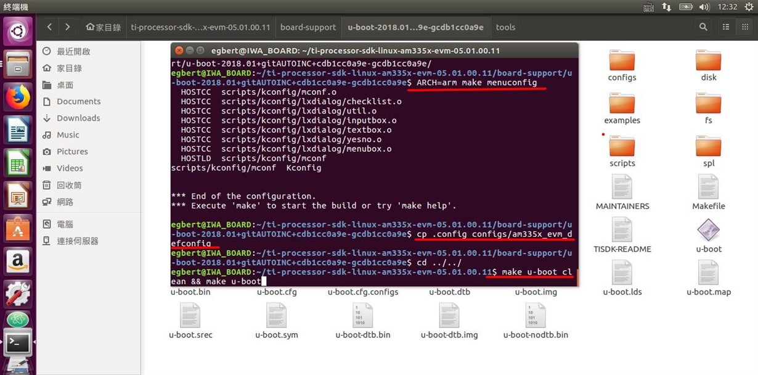Select the u-boot.srec file

(x=190, y=321)
